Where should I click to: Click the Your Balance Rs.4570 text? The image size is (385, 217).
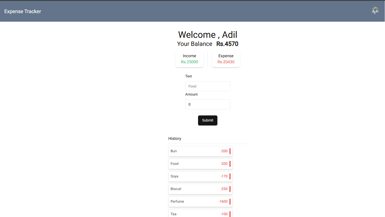207,44
